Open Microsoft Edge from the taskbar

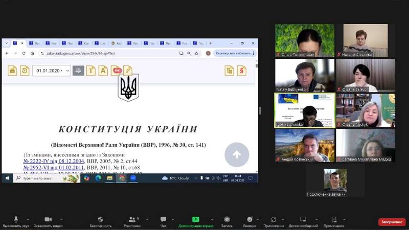point(98,178)
